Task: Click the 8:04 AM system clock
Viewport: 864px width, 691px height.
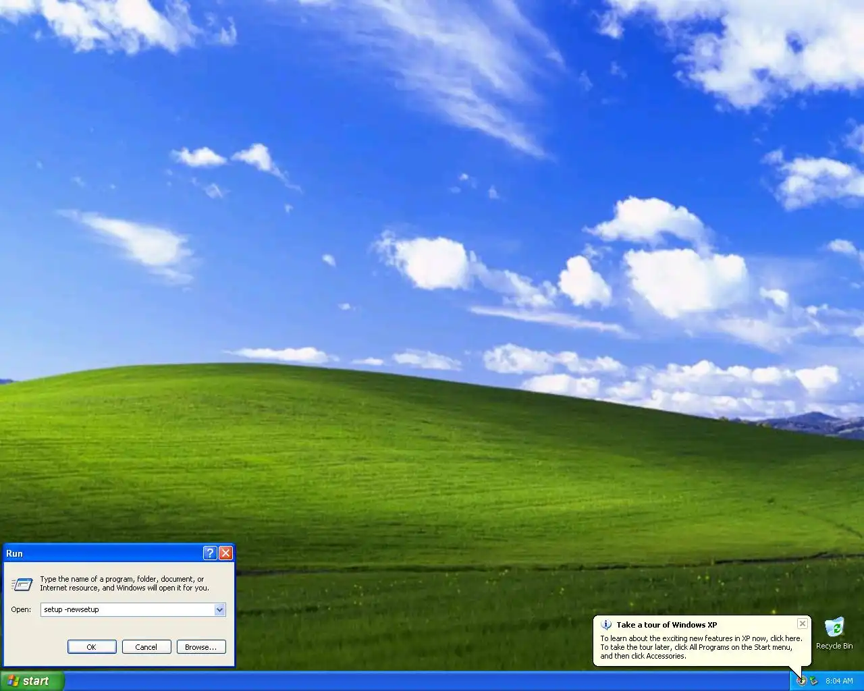Action: (839, 681)
